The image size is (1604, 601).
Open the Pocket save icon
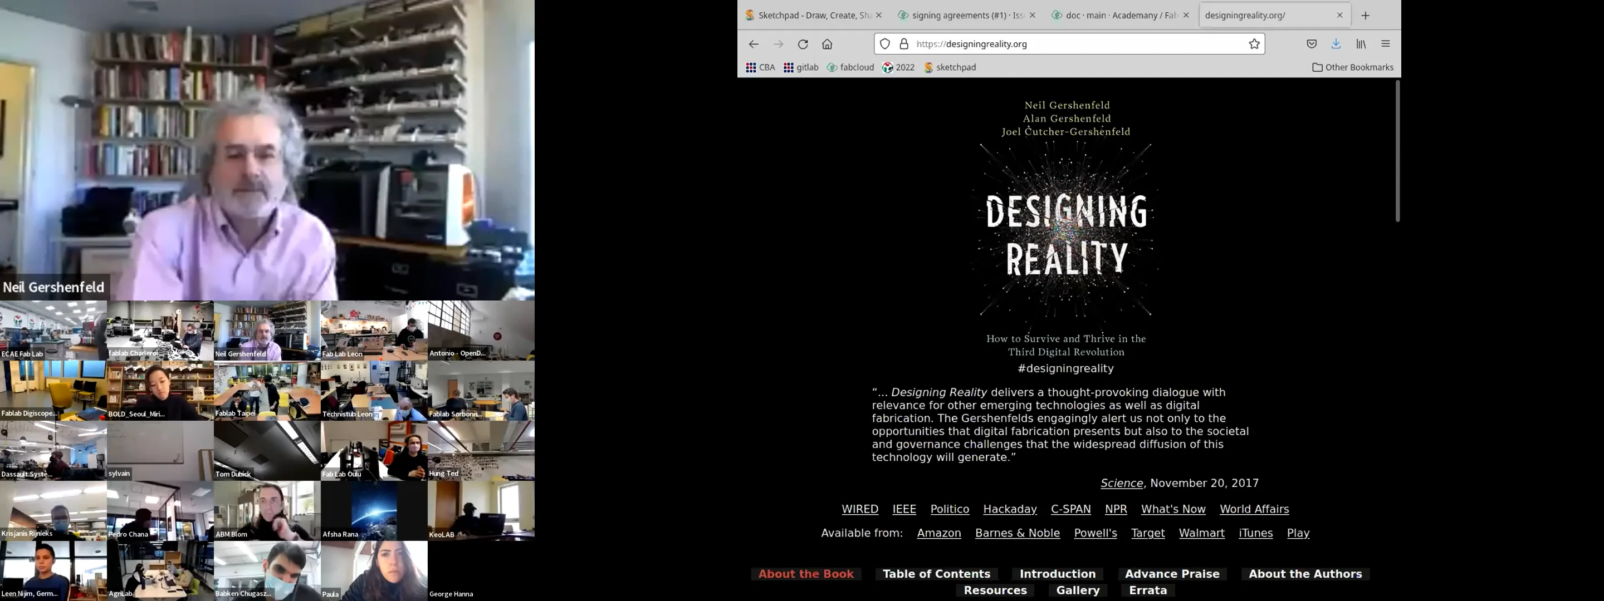pos(1312,44)
